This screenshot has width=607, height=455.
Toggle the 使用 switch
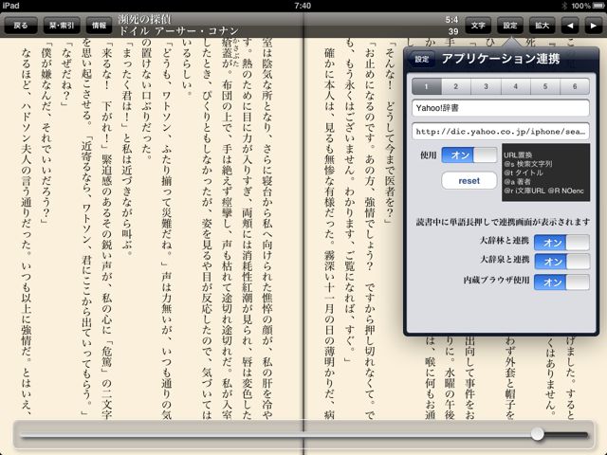coord(469,155)
